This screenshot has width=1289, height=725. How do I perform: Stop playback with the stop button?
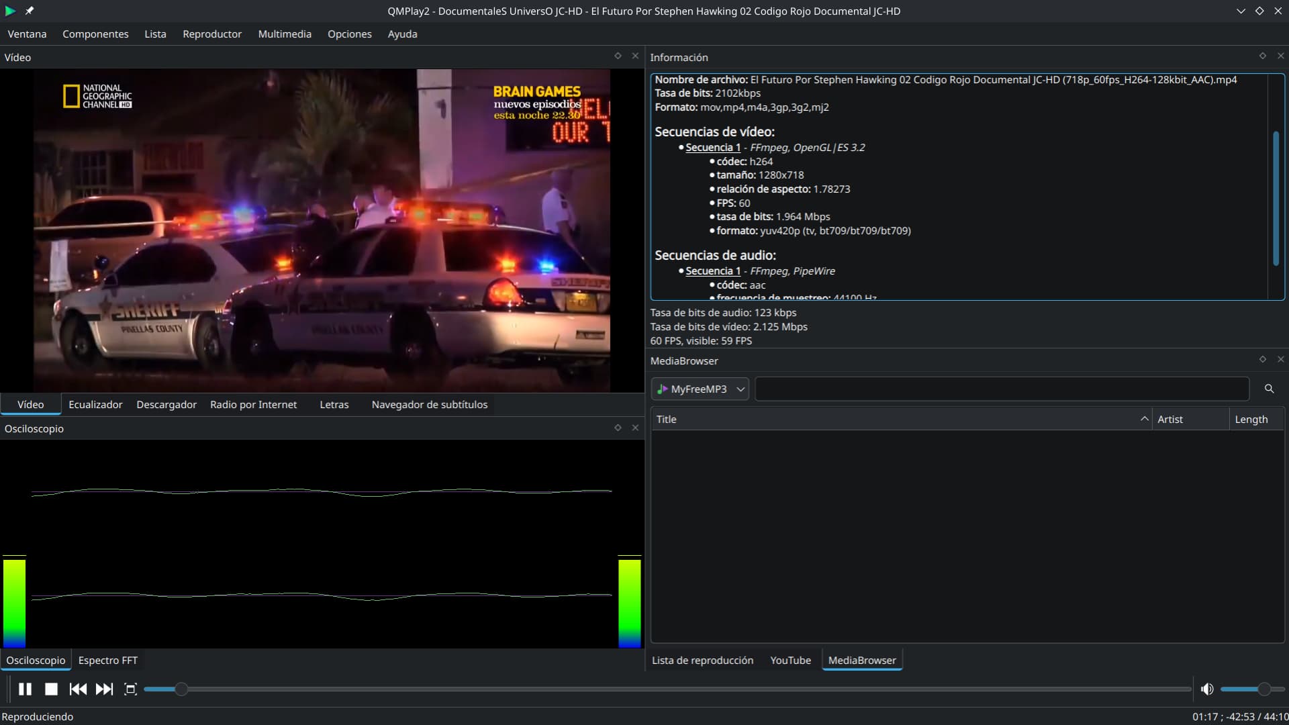(x=51, y=689)
